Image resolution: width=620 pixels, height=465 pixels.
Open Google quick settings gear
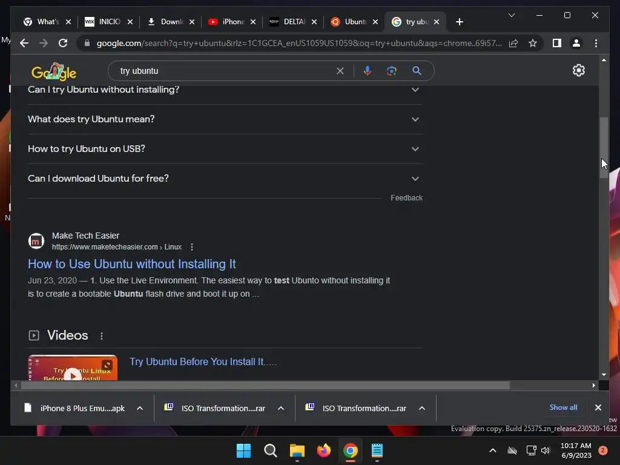578,70
